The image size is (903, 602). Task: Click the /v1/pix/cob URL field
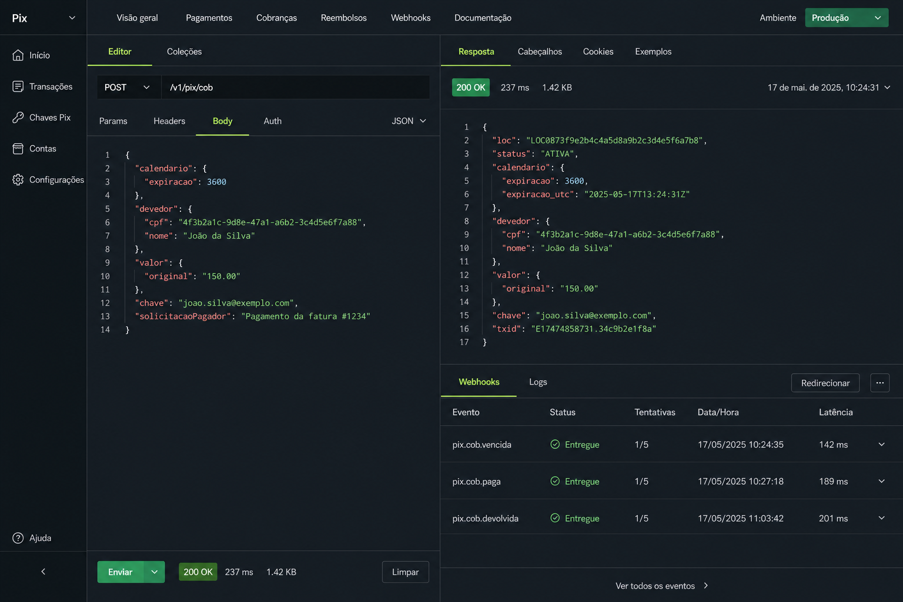click(296, 87)
